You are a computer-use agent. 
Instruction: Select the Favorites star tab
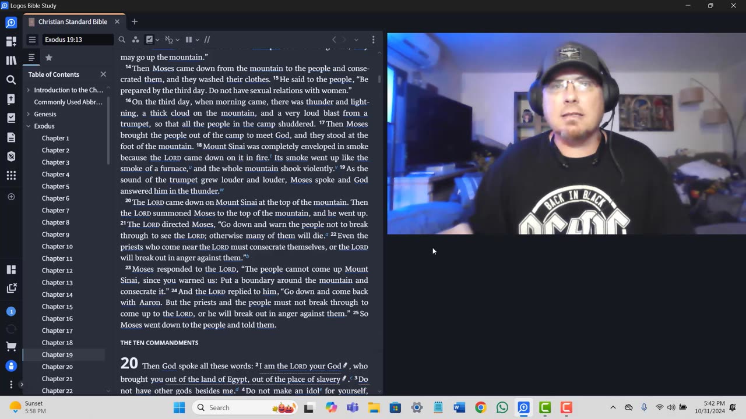pos(49,58)
